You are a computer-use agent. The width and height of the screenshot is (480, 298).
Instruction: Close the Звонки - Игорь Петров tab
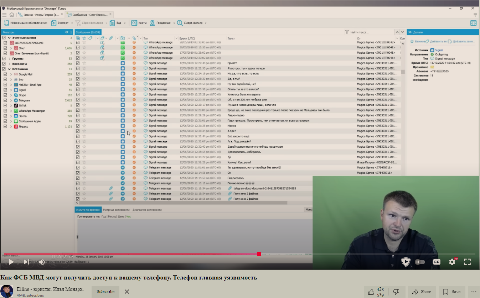(62, 14)
